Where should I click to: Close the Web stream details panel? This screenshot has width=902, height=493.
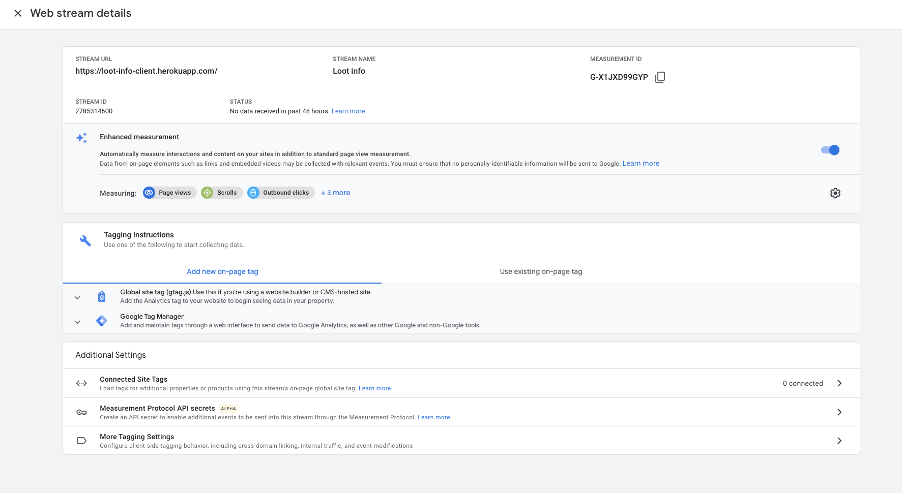point(18,13)
